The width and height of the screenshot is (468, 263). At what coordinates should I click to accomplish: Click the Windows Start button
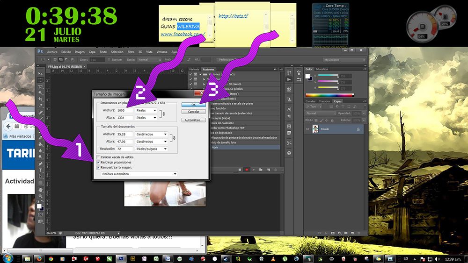(8, 258)
